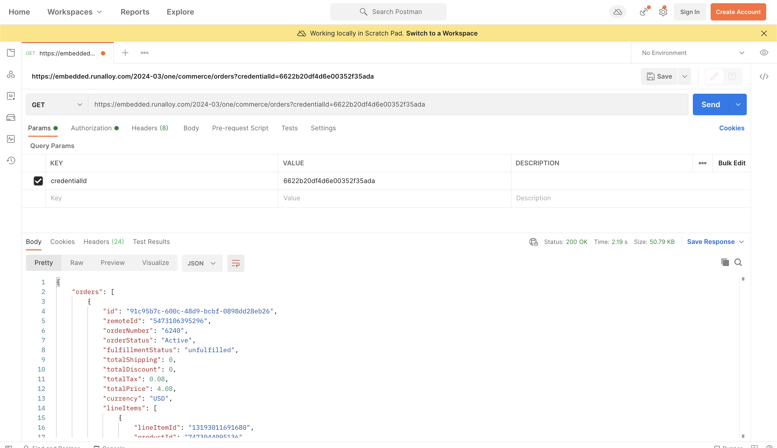777x448 pixels.
Task: Open the History sidebar icon
Action: 11,160
